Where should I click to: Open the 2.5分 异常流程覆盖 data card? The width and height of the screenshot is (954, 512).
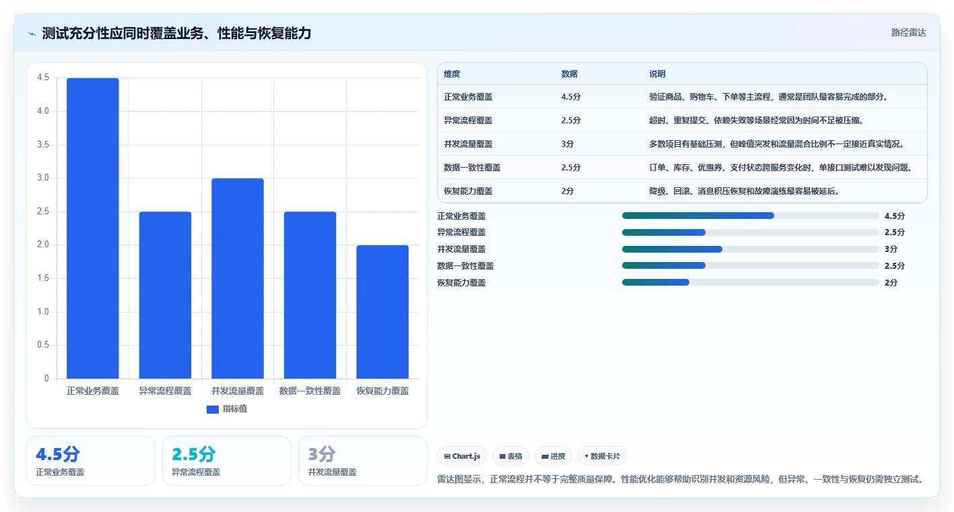tap(227, 461)
